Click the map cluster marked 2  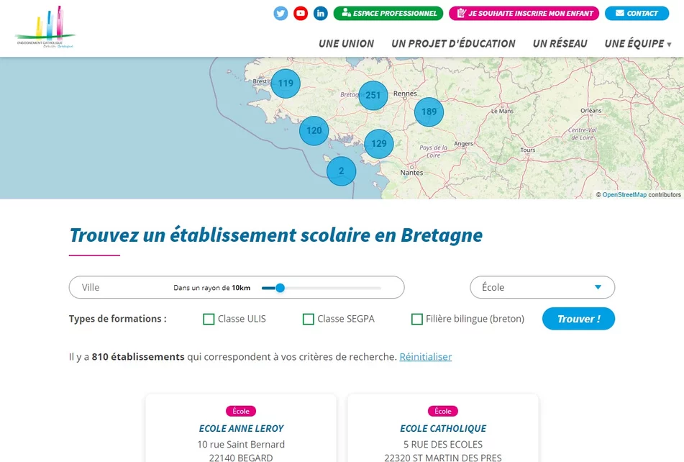341,171
